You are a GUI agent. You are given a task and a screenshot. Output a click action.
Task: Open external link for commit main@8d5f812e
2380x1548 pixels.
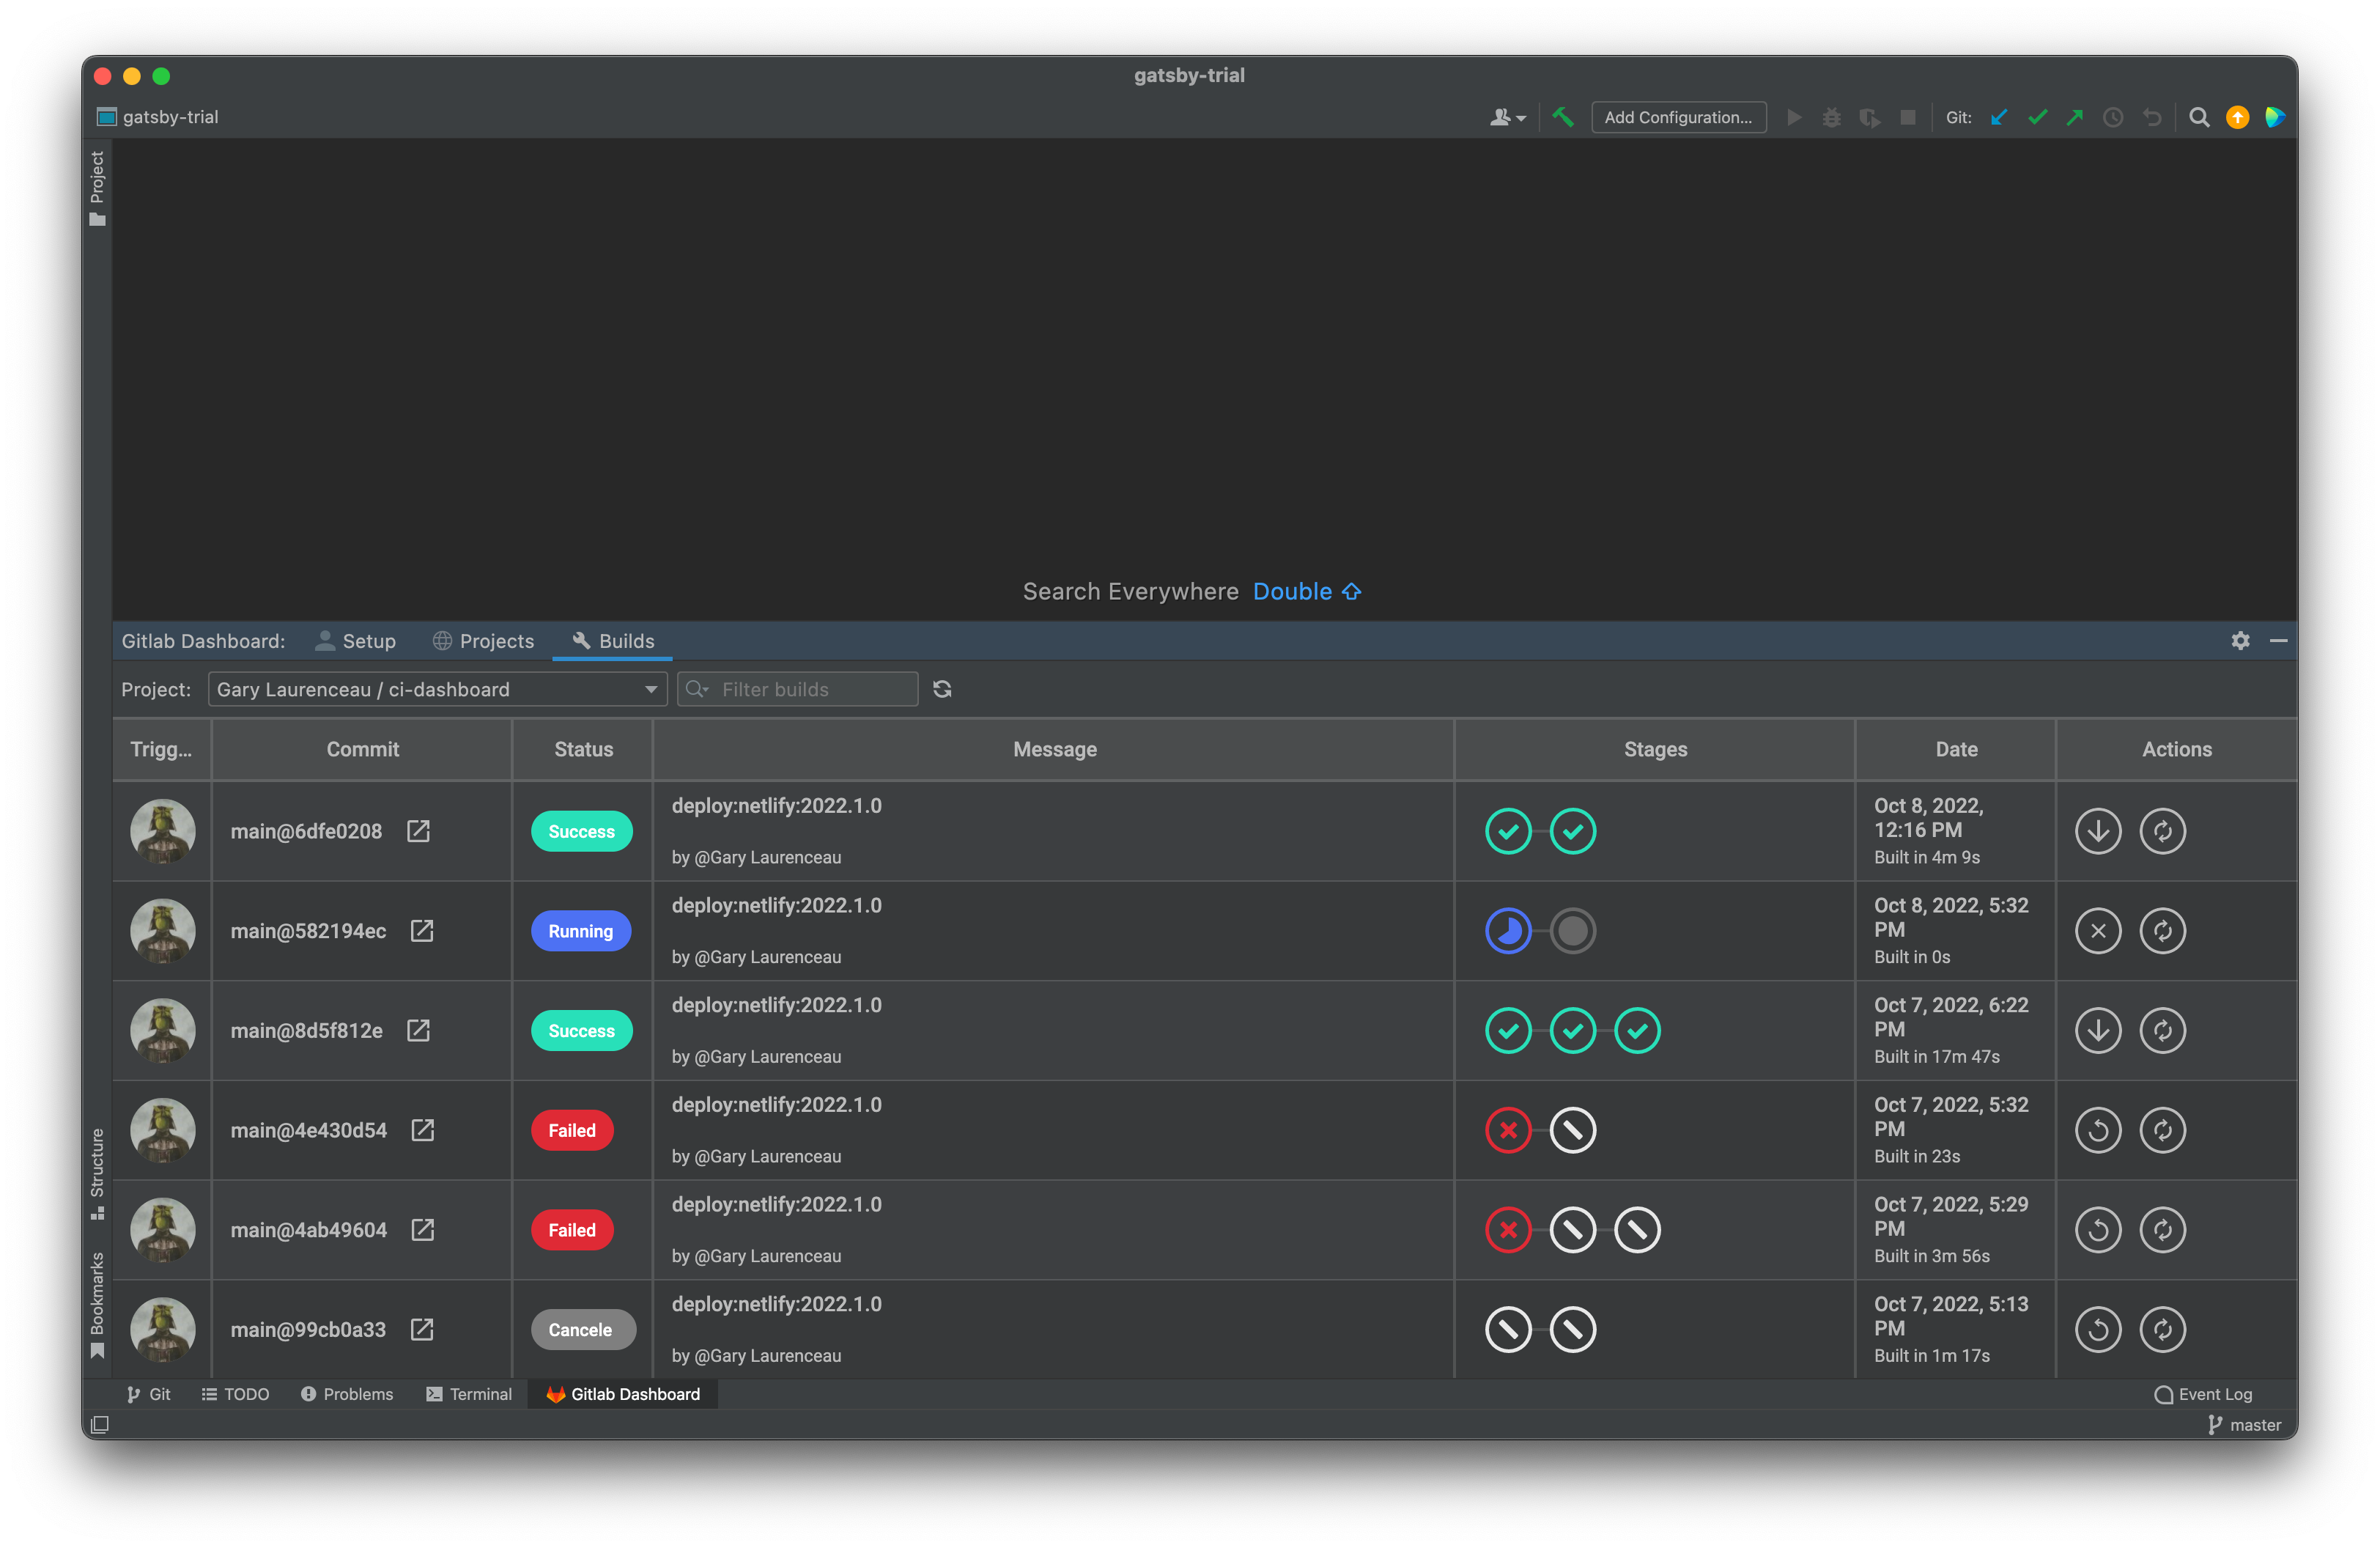[418, 1031]
